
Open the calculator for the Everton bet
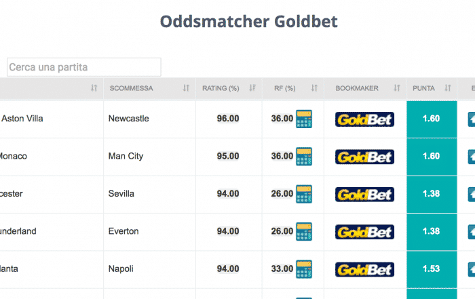click(304, 231)
